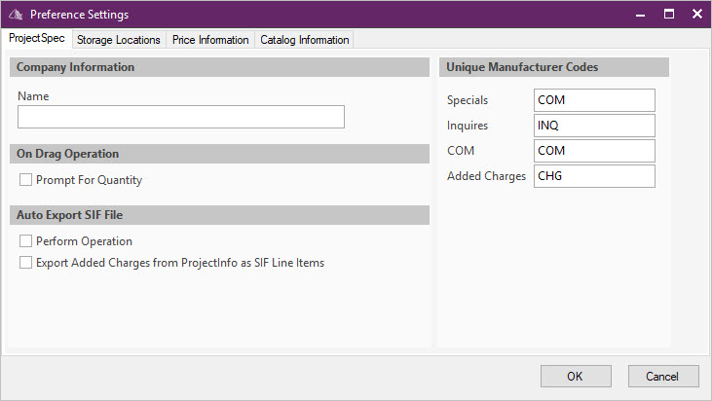The image size is (712, 401).
Task: Click the Unique Manufacturer Codes header
Action: (x=554, y=67)
